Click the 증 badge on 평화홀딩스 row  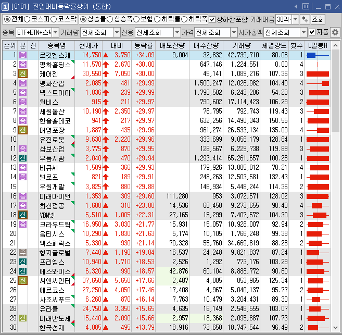click(x=23, y=65)
